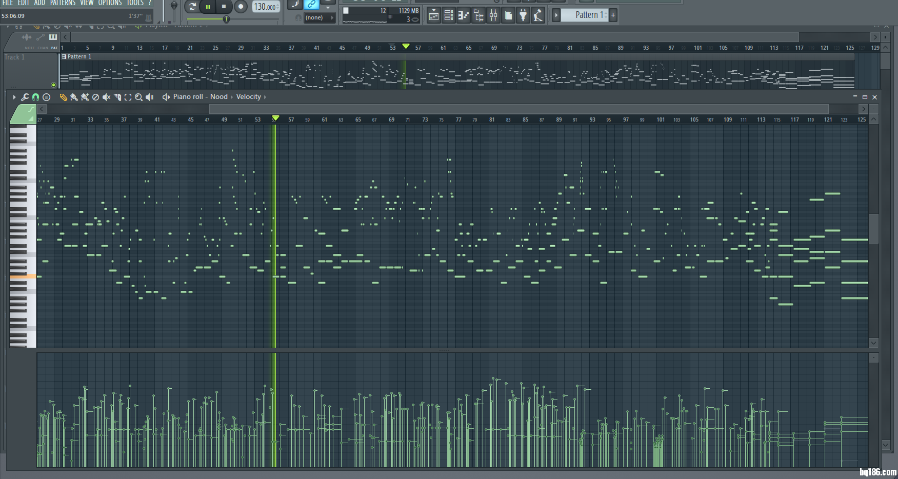Click the piano roll horizontal scrollbar

(x=519, y=109)
